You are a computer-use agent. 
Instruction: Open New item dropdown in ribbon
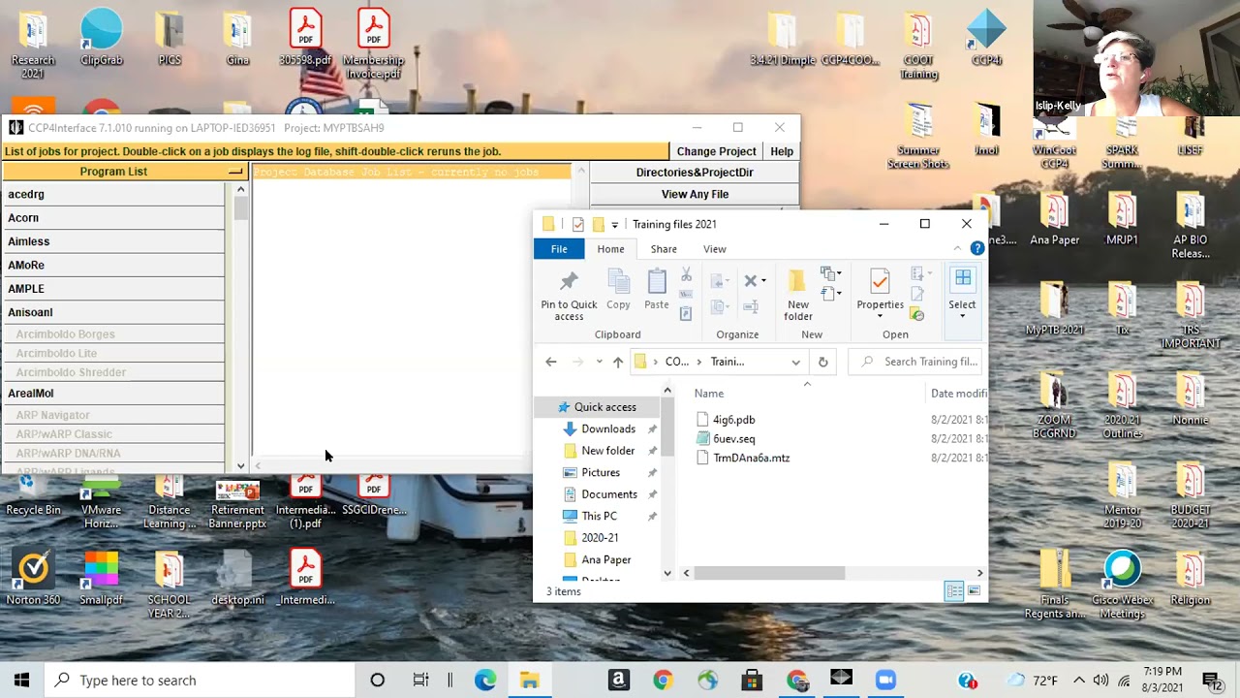click(830, 274)
